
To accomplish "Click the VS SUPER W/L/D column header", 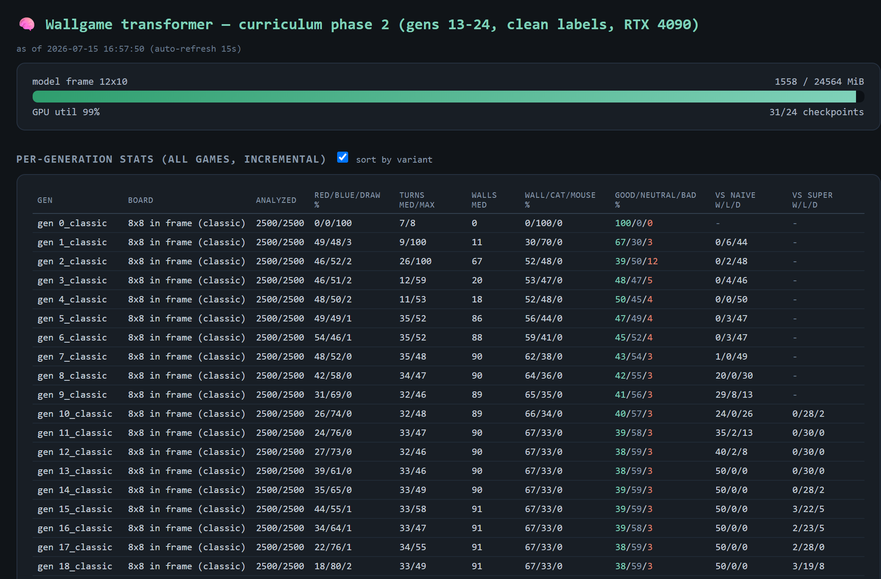I will pyautogui.click(x=812, y=200).
